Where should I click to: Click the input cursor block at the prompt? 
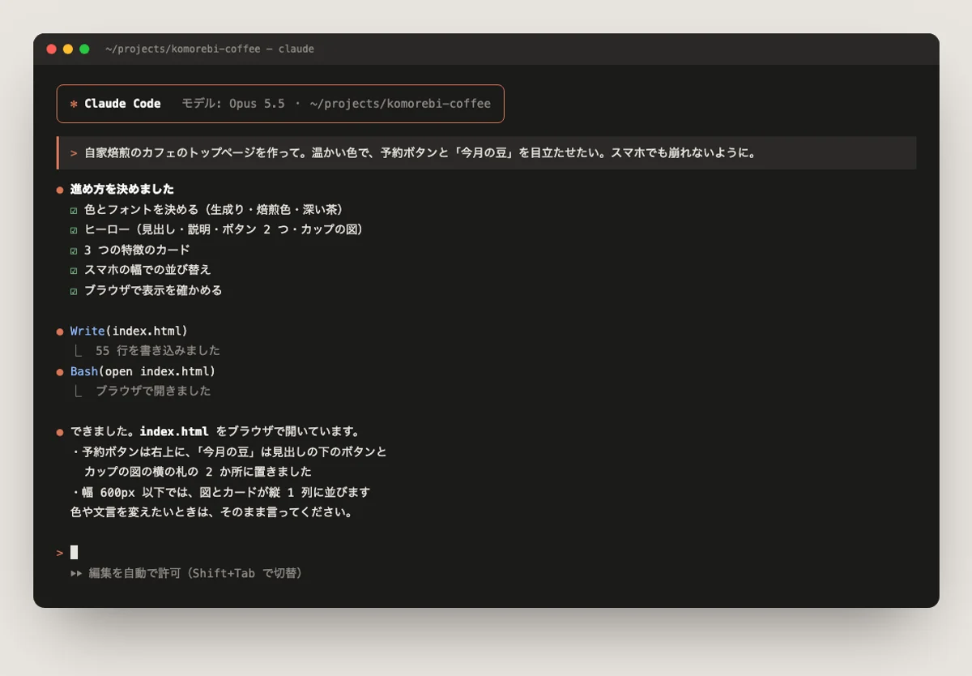click(x=74, y=552)
